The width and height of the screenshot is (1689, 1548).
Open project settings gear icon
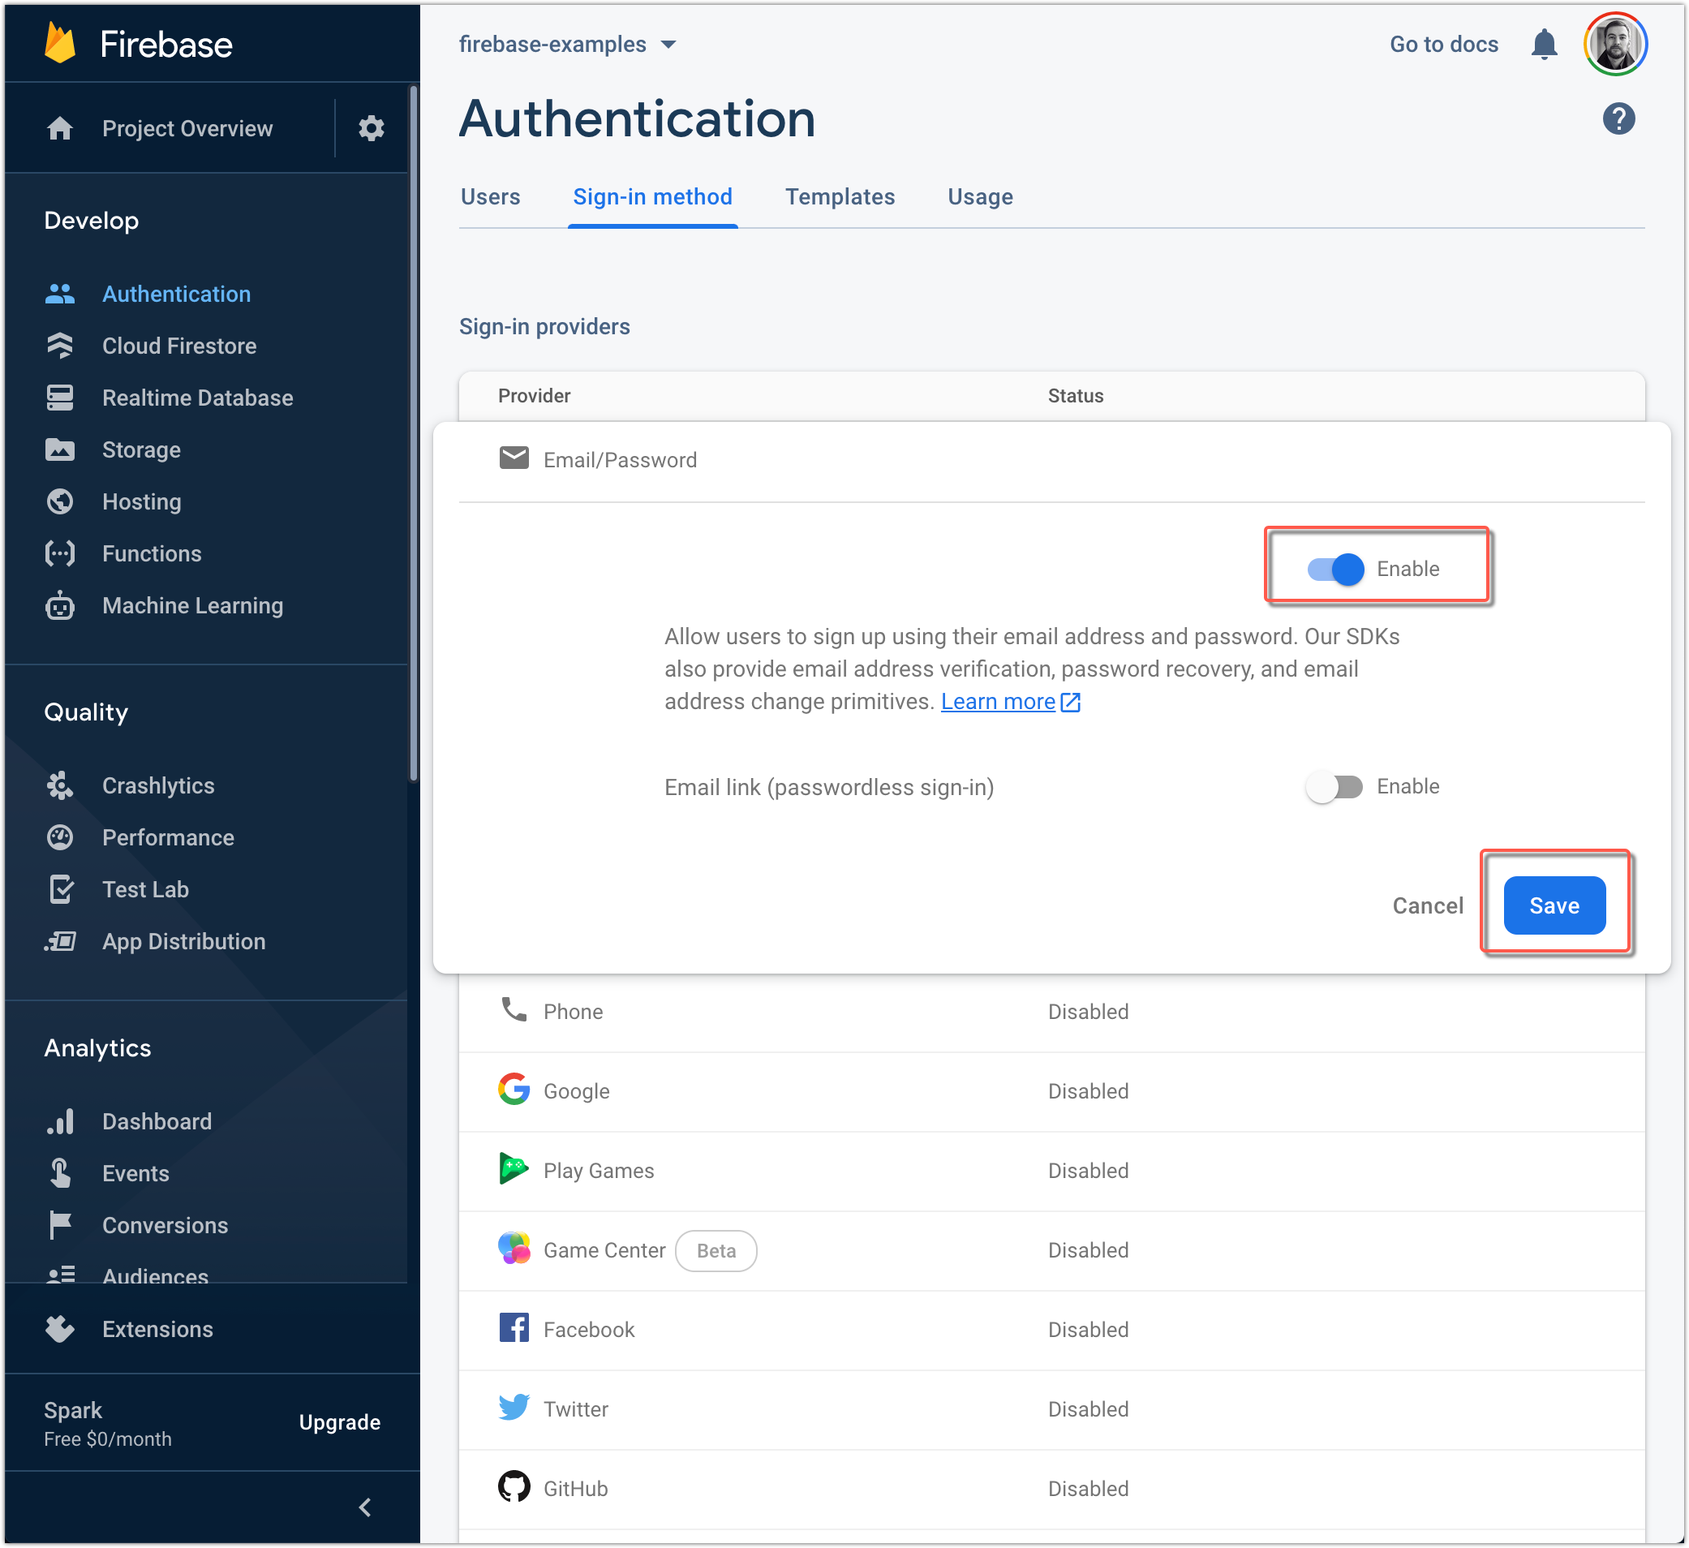click(x=372, y=128)
